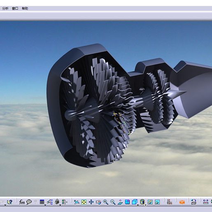The width and height of the screenshot is (212, 212).
Task: Expand the dropdown arrow under the help cursor
Action: tap(5, 205)
